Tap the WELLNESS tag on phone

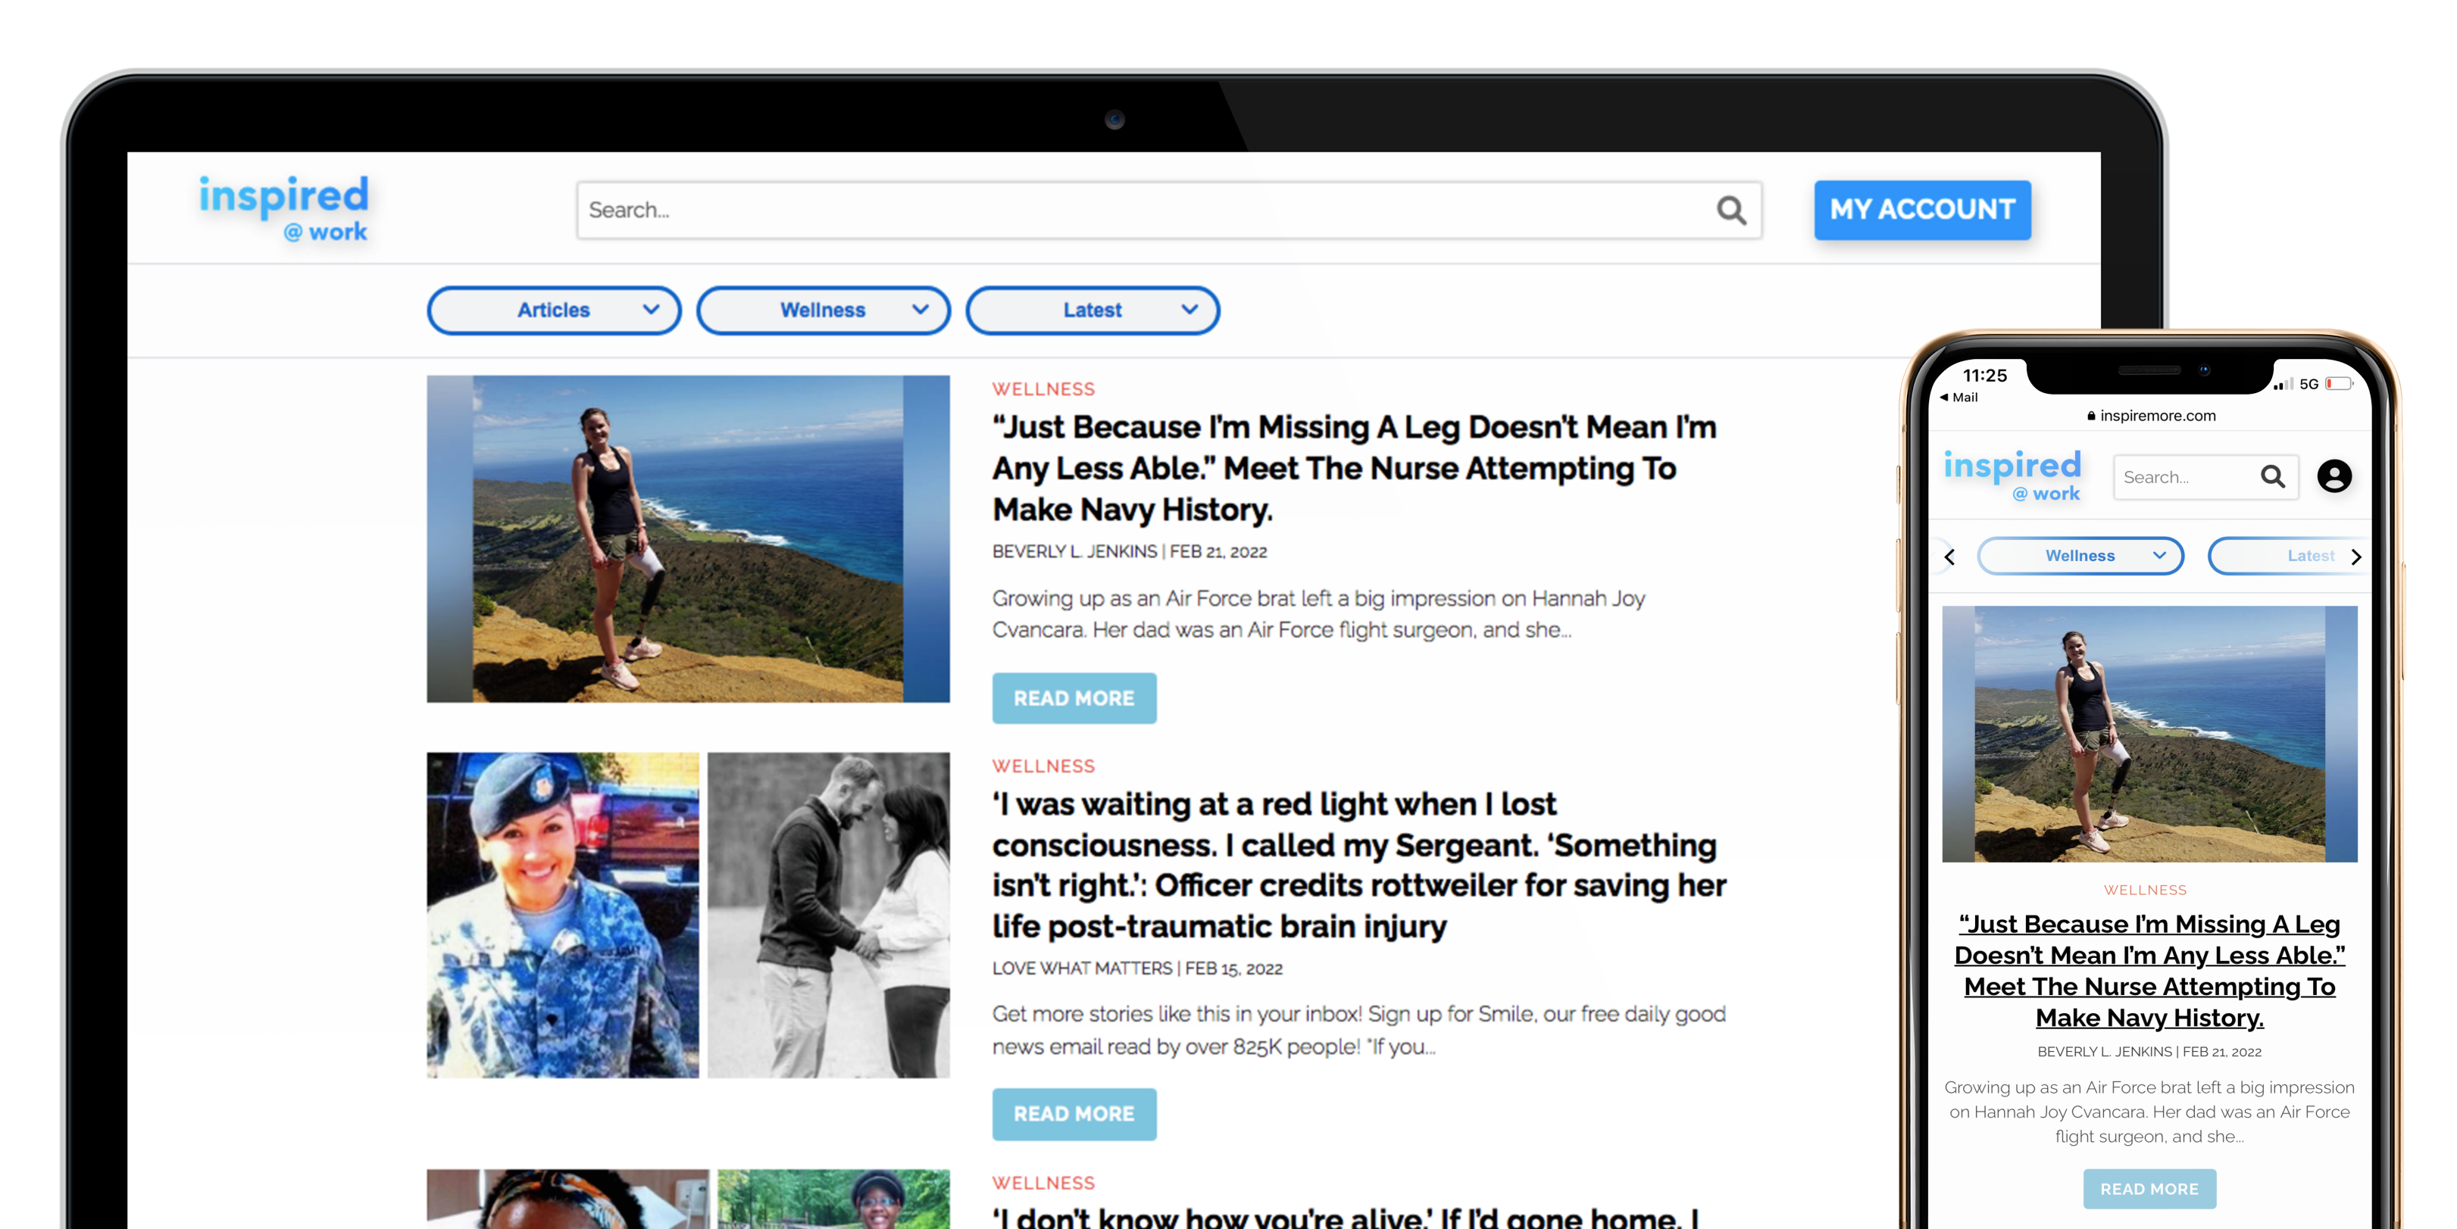[2145, 890]
